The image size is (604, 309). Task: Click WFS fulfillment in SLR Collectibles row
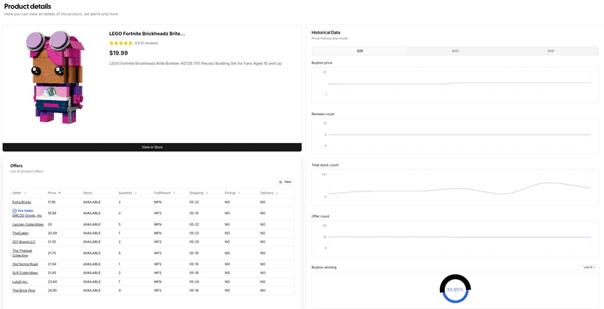tap(158, 272)
